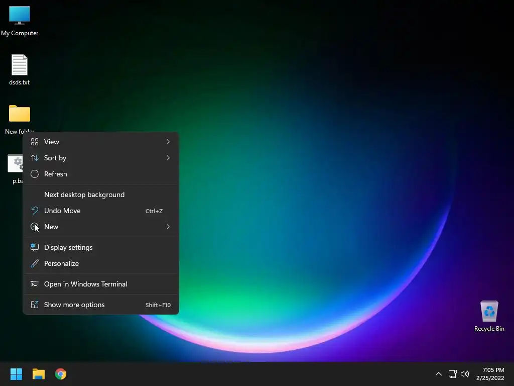This screenshot has width=514, height=386.
Task: Click the Display settings monitor icon
Action: coord(35,247)
